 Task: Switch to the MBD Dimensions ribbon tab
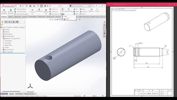tap(84, 17)
